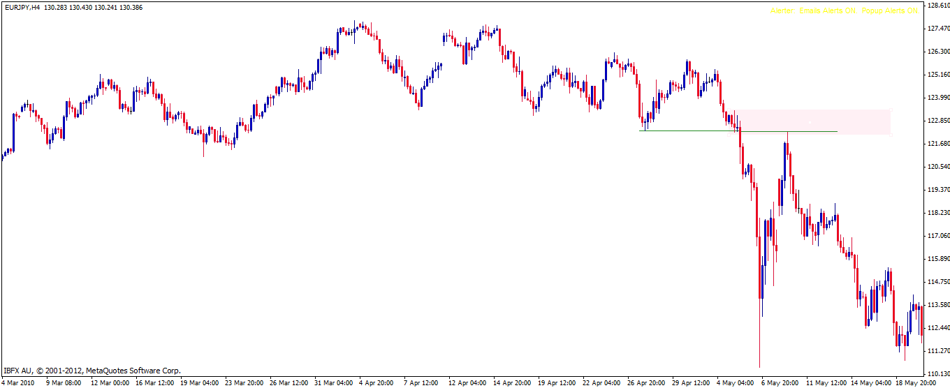950x388 pixels.
Task: Click the 14 Apr 20:00 time label
Action: pos(513,382)
